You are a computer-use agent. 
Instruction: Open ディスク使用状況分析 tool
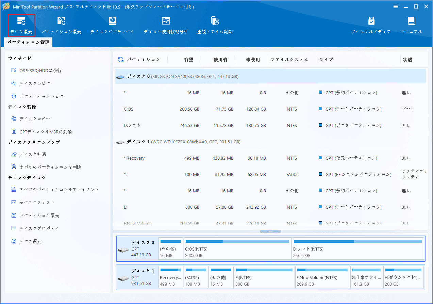click(x=166, y=25)
